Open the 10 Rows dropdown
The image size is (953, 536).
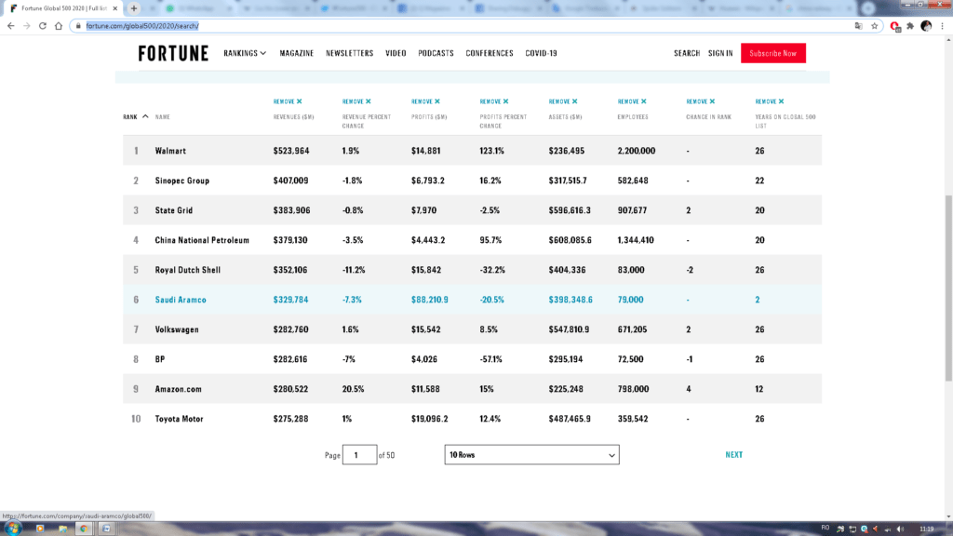[531, 455]
